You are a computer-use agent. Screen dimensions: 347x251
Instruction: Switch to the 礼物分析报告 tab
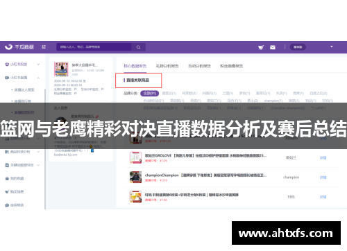[167, 66]
